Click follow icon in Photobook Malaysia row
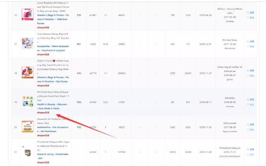Viewport: 266px width, 166px height. pyautogui.click(x=250, y=155)
